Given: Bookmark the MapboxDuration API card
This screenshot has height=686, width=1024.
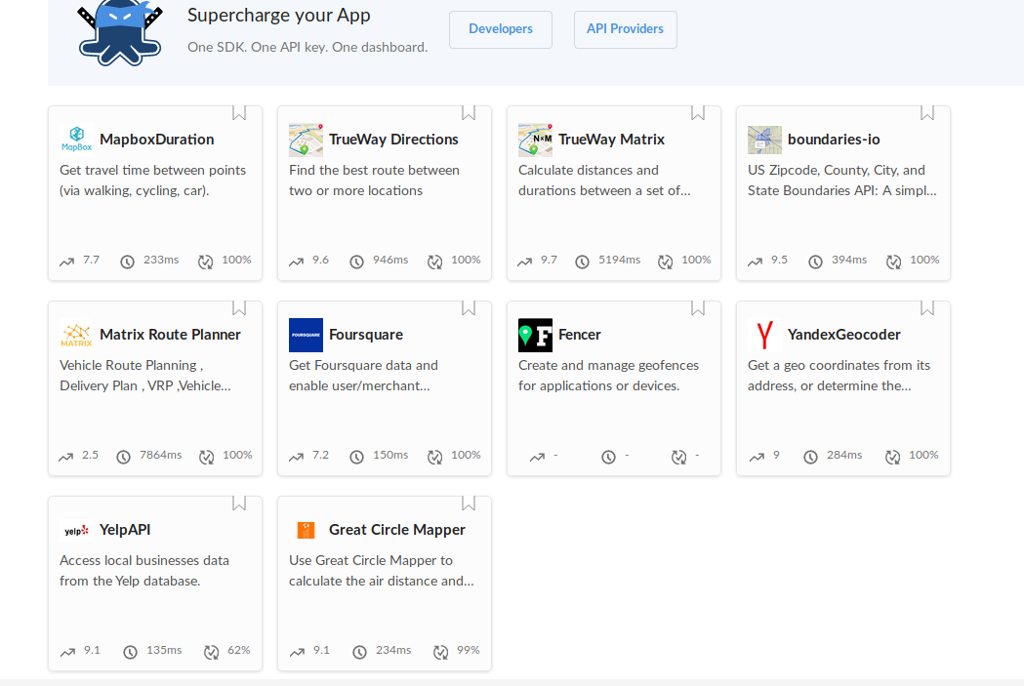Looking at the screenshot, I should click(239, 113).
